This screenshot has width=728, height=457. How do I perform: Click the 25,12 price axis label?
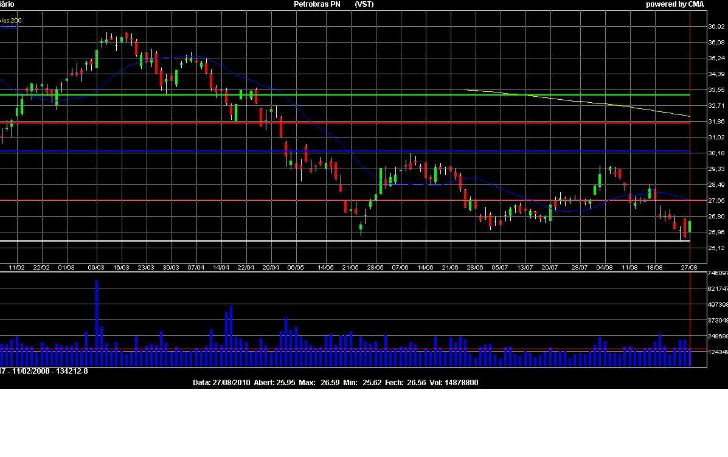(699, 248)
